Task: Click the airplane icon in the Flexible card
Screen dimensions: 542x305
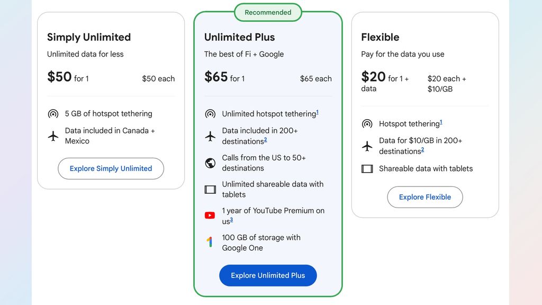Action: point(367,146)
